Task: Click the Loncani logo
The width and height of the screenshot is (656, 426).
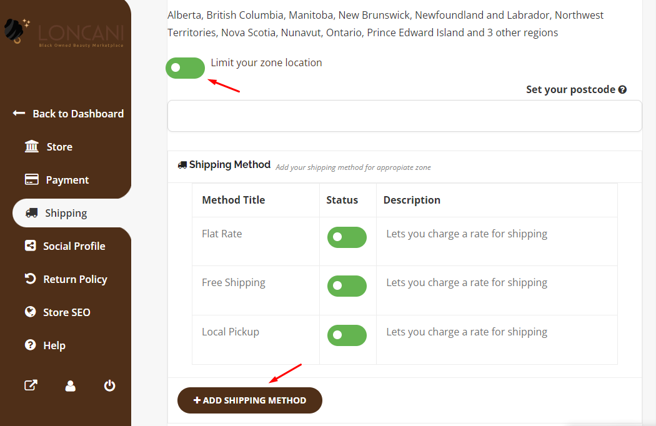Action: 64,32
